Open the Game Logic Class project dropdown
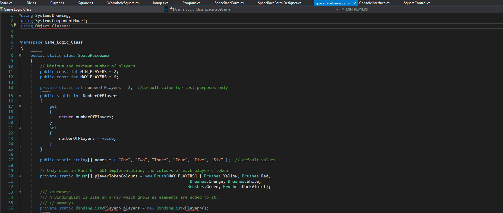Image resolution: width=503 pixels, height=213 pixels. click(166, 9)
